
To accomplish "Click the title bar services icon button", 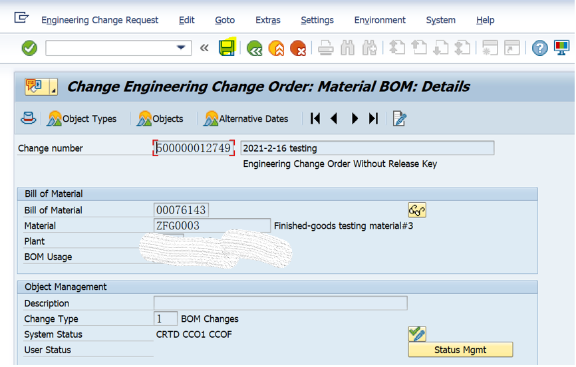I will tap(41, 86).
